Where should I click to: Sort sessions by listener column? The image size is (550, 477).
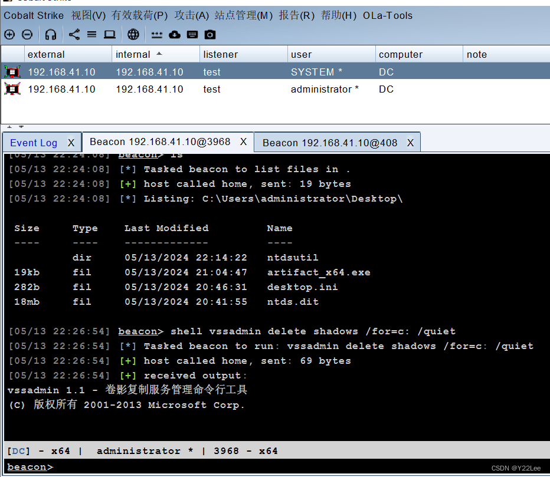[244, 54]
